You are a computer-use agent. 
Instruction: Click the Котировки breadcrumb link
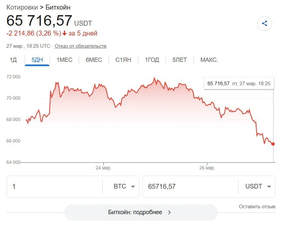point(22,7)
